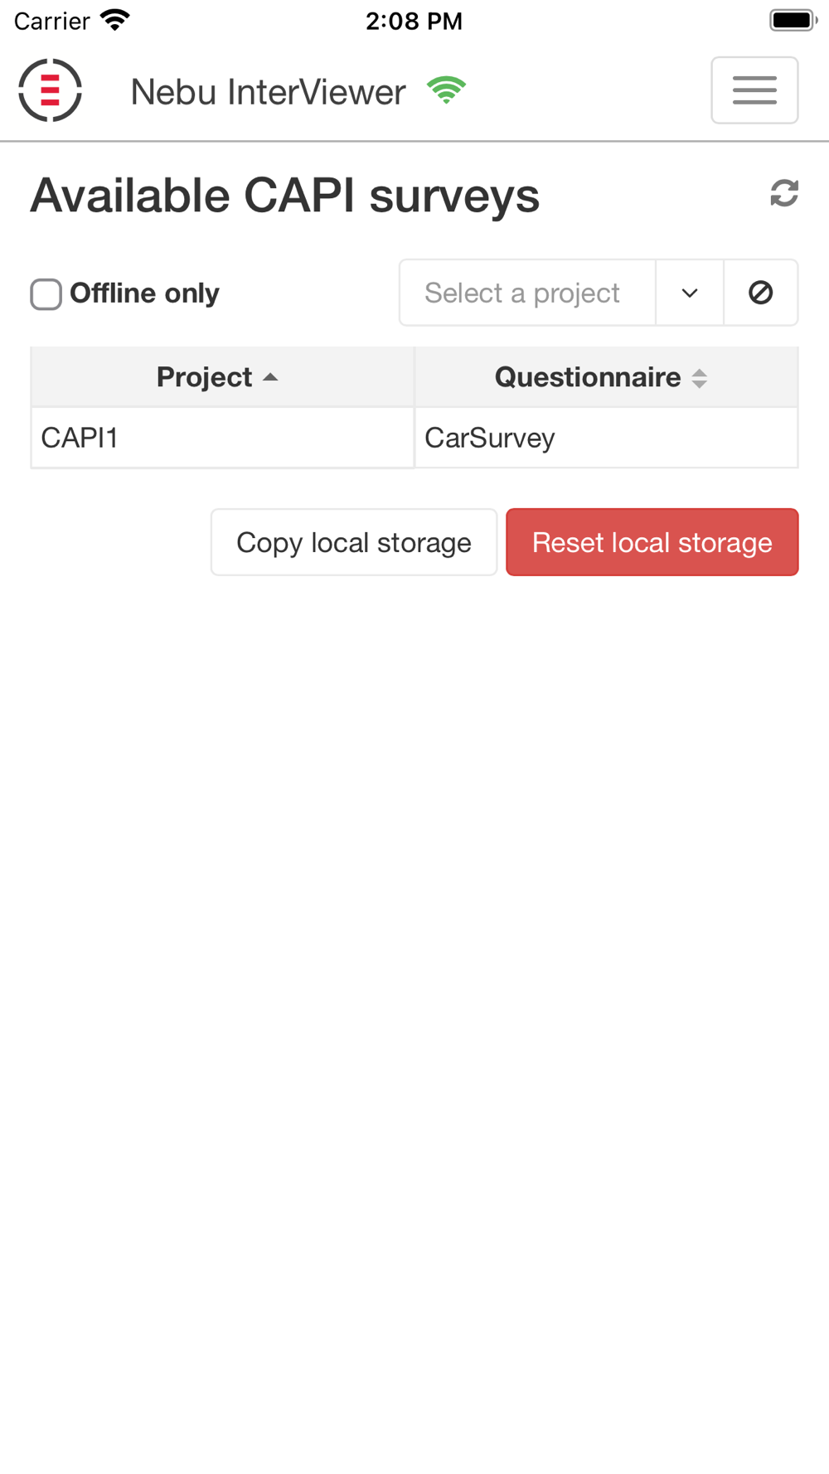Tap the Offline only label
This screenshot has height=1474, width=829.
click(144, 293)
